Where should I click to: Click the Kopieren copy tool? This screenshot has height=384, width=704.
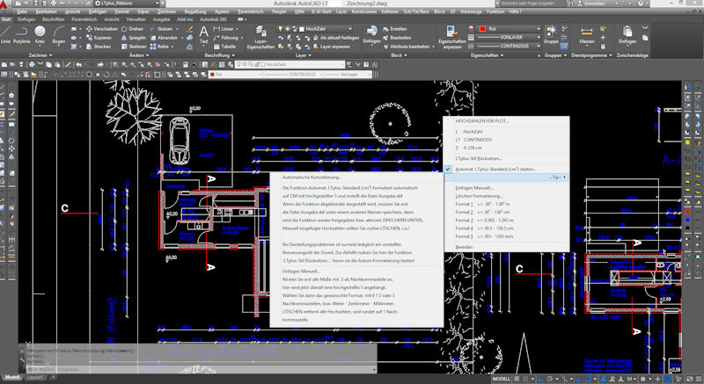point(99,38)
